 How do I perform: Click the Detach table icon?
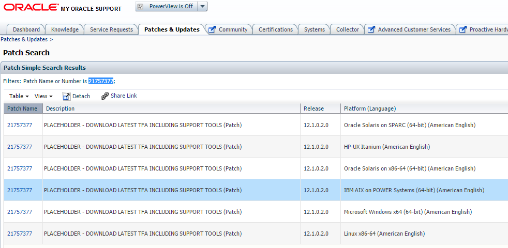pos(66,96)
